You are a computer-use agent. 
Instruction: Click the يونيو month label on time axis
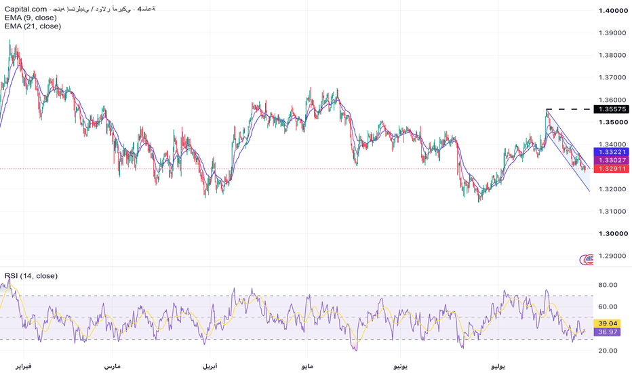tap(400, 366)
